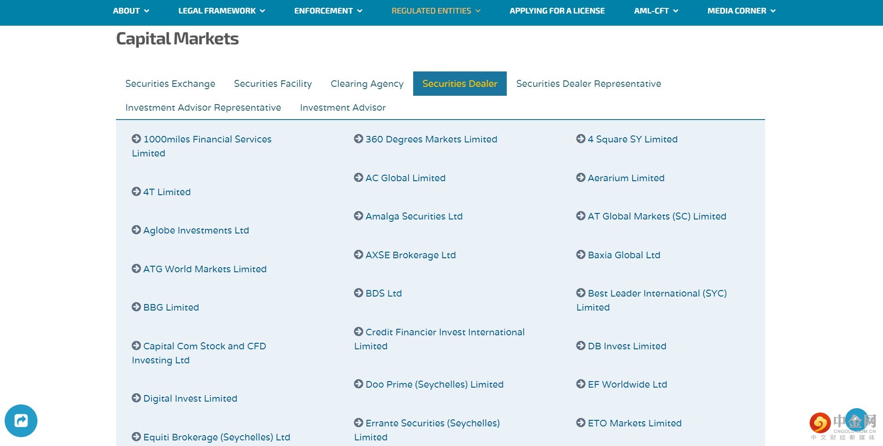Click arrow icon beside Credit Financier Invest
The height and width of the screenshot is (446, 883).
point(358,332)
